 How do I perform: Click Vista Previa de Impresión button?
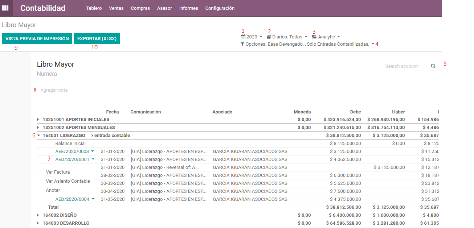click(x=37, y=38)
